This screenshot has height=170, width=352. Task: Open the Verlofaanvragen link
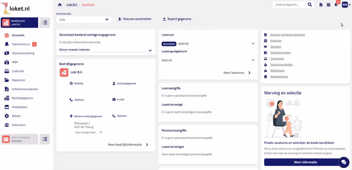pos(280,53)
